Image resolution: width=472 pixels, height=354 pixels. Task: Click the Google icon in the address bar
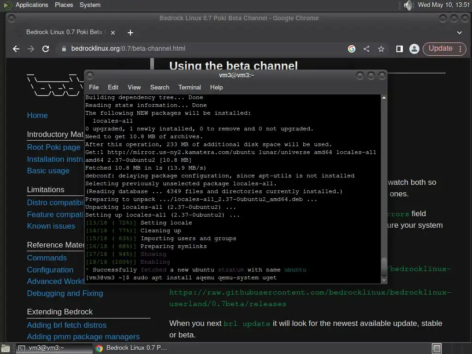(x=352, y=49)
